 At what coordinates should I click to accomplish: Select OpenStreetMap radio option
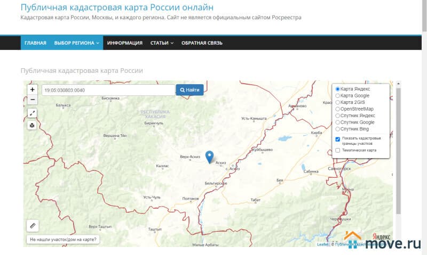coord(338,109)
